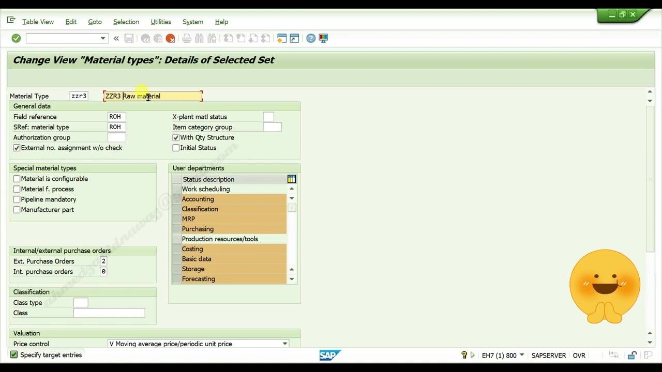Viewport: 662px width, 372px height.
Task: Click the double-chevron collapse command field icon
Action: tap(116, 38)
